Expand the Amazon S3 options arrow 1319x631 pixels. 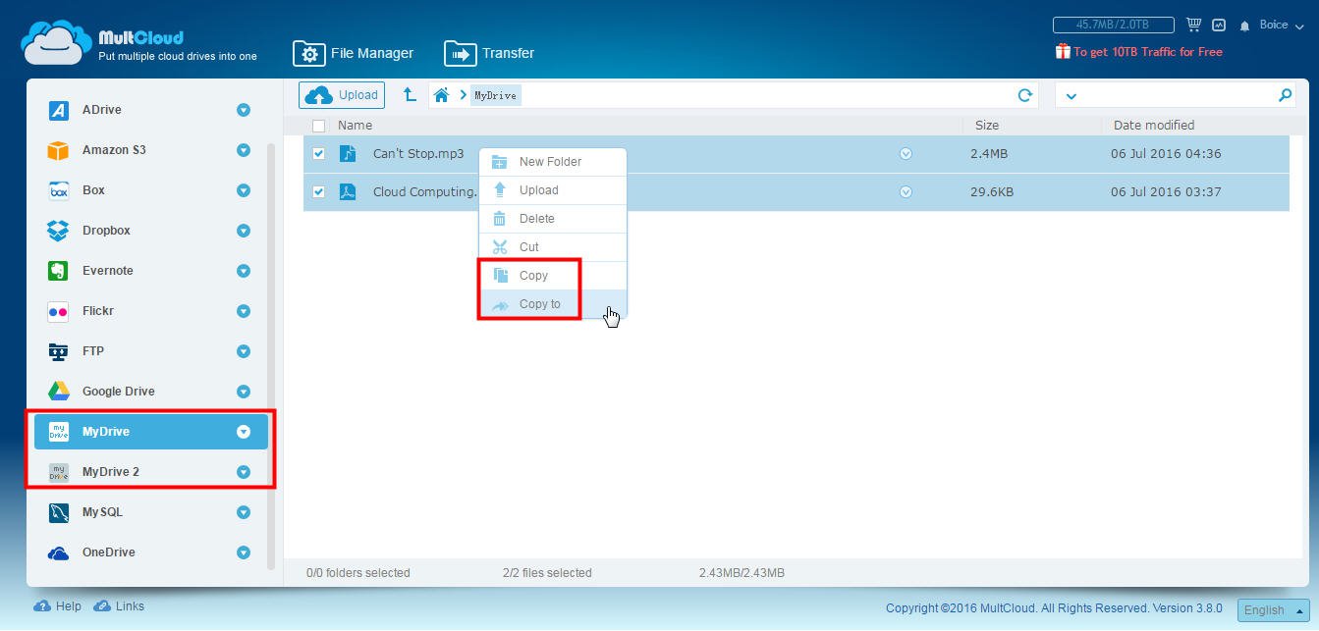click(244, 150)
